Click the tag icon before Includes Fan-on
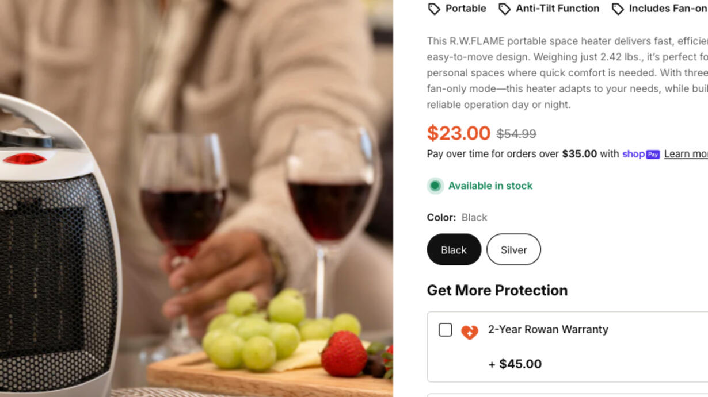The width and height of the screenshot is (708, 397). [x=618, y=9]
